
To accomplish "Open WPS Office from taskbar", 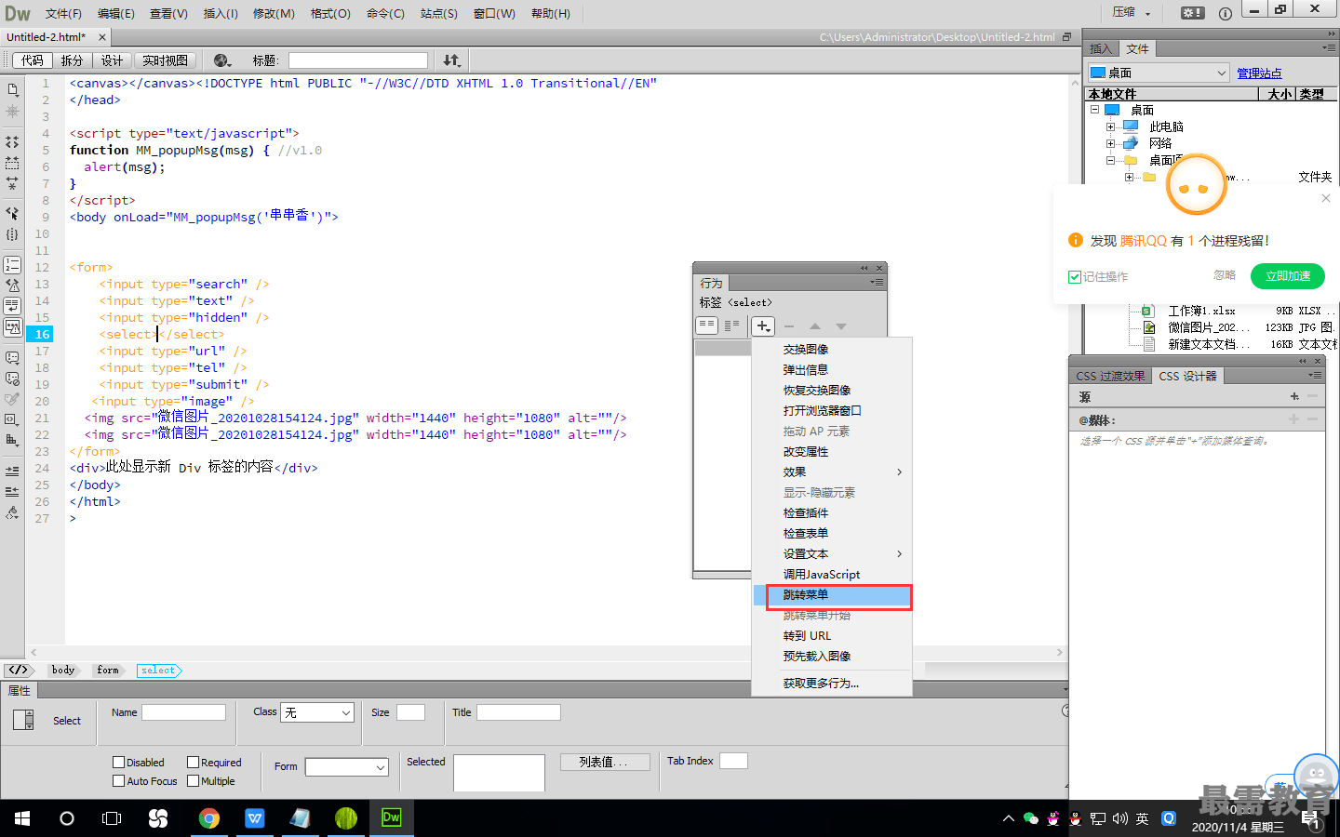I will [x=255, y=818].
